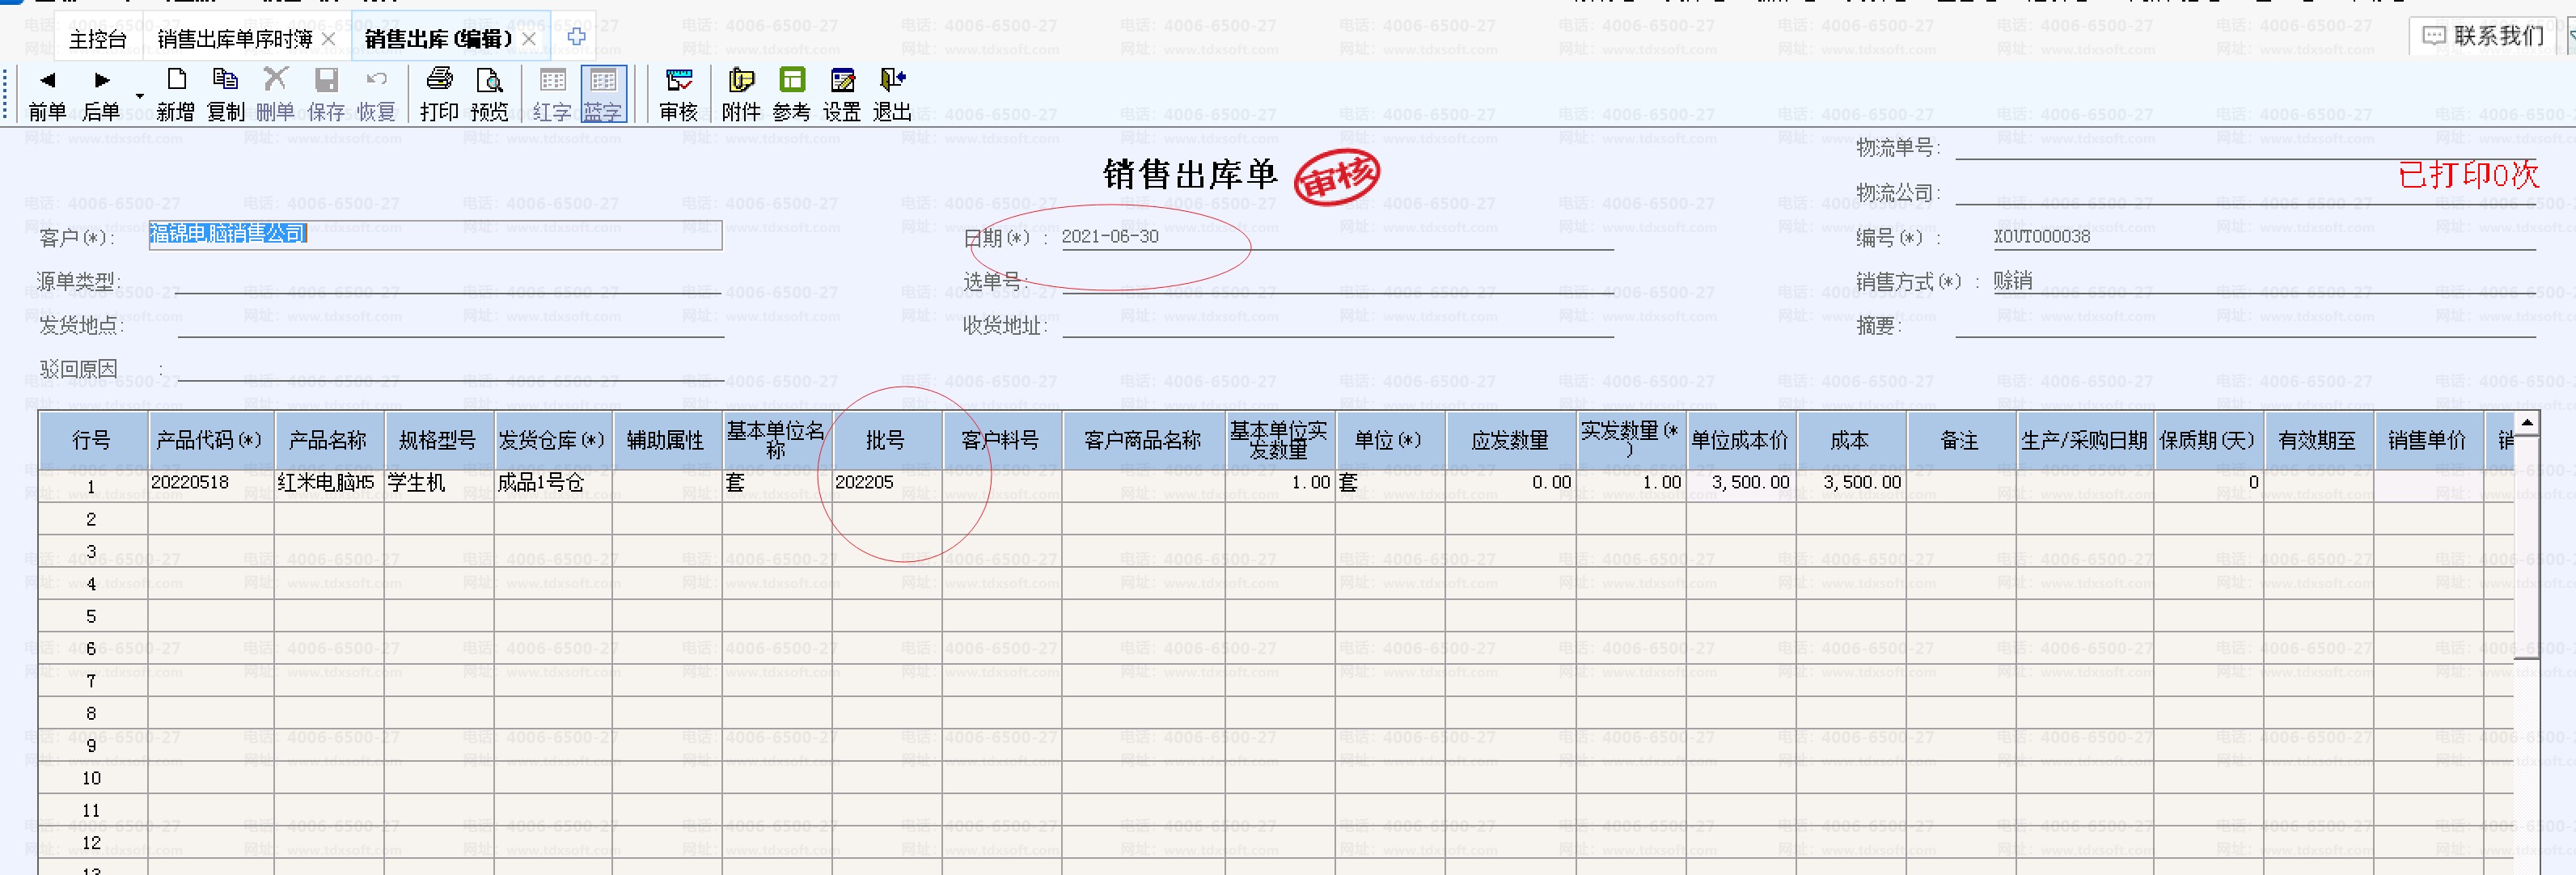Close the 销售出库(编辑) tab
The image size is (2576, 875).
[529, 39]
